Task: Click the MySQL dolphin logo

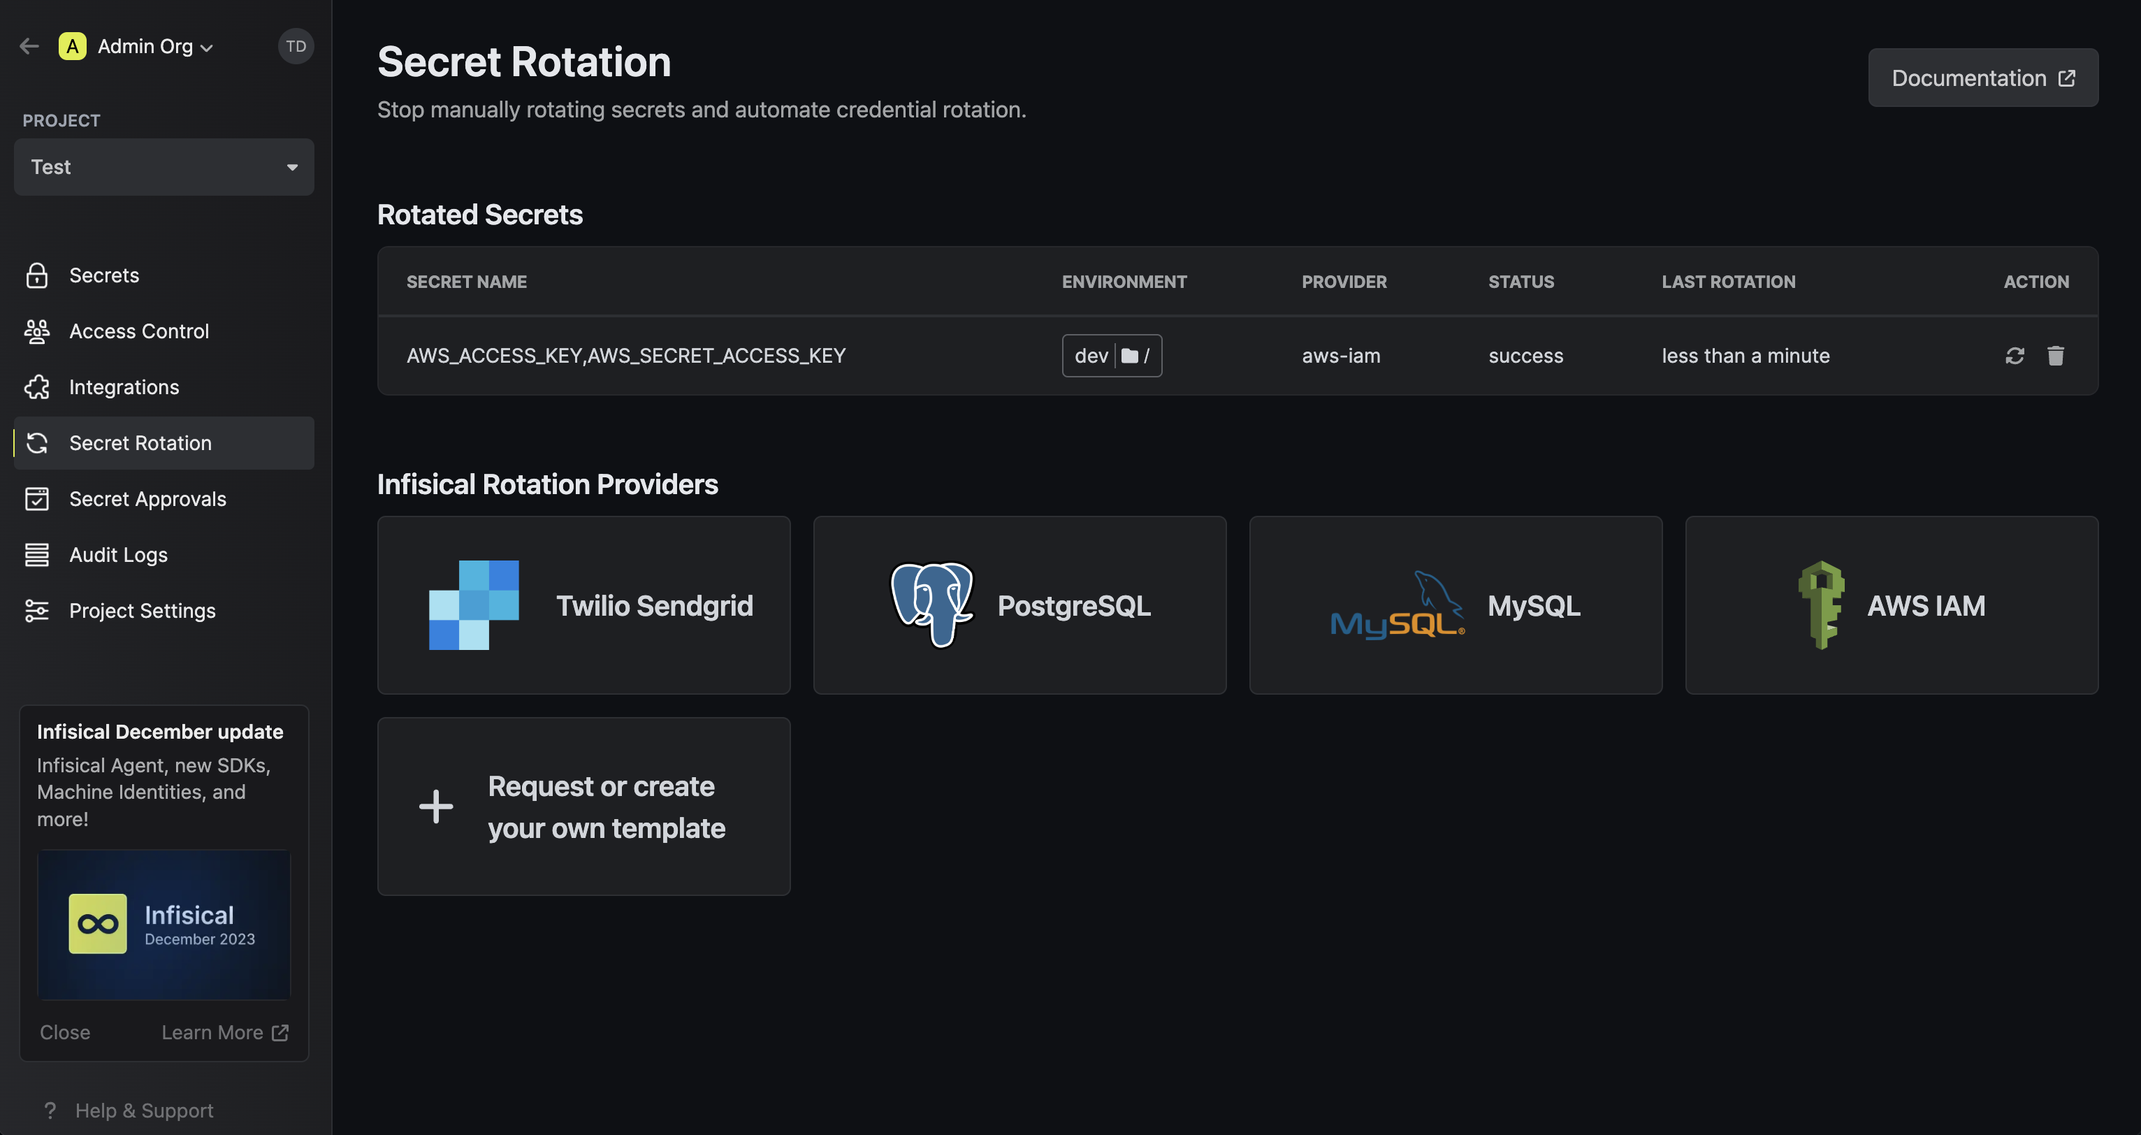Action: [x=1397, y=605]
